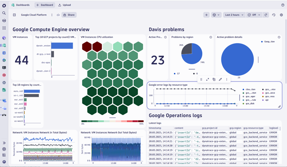Click the Dashboards tab
This screenshot has width=287, height=167.
pos(21,5)
